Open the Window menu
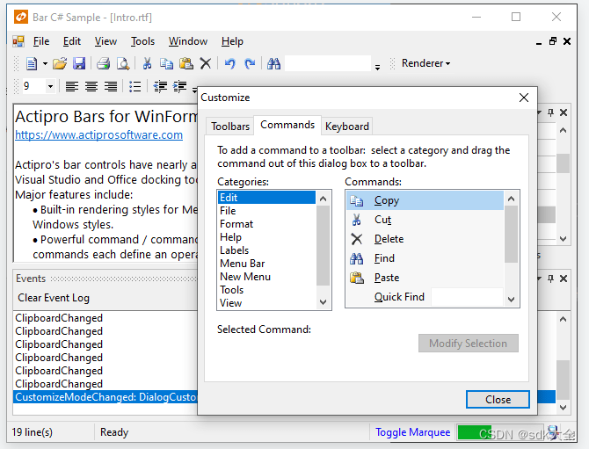This screenshot has height=449, width=589. (x=188, y=41)
